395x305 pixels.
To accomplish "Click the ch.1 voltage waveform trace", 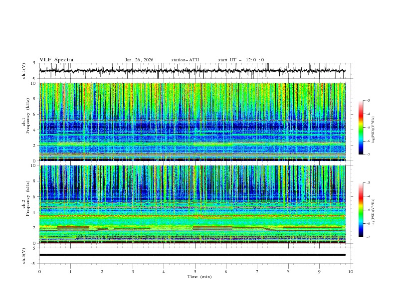I will [x=193, y=71].
